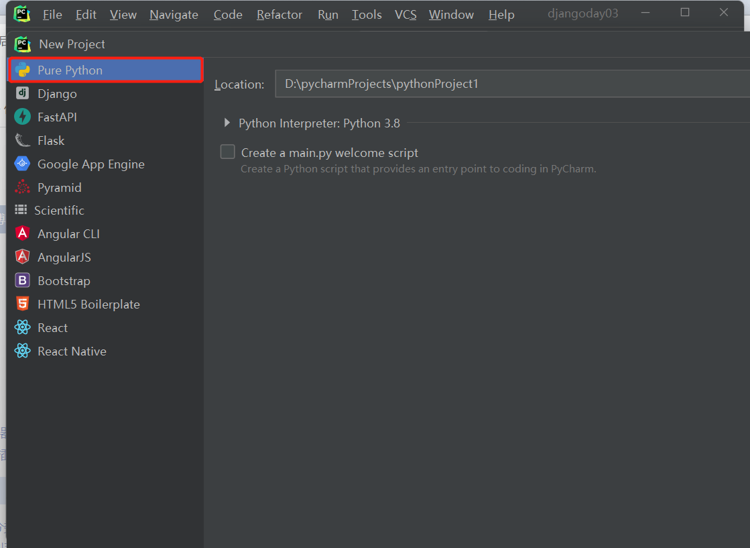The height and width of the screenshot is (548, 750).
Task: Click the Pyramid red icon
Action: [23, 187]
